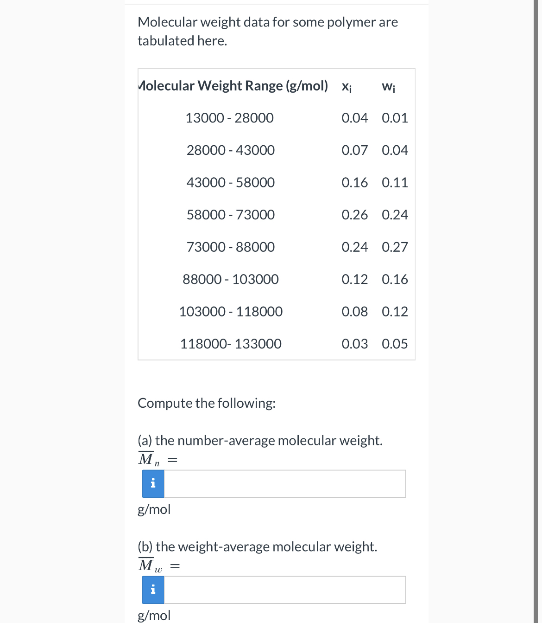The image size is (542, 623).
Task: Click the info icon beside the Mn answer field
Action: (152, 483)
